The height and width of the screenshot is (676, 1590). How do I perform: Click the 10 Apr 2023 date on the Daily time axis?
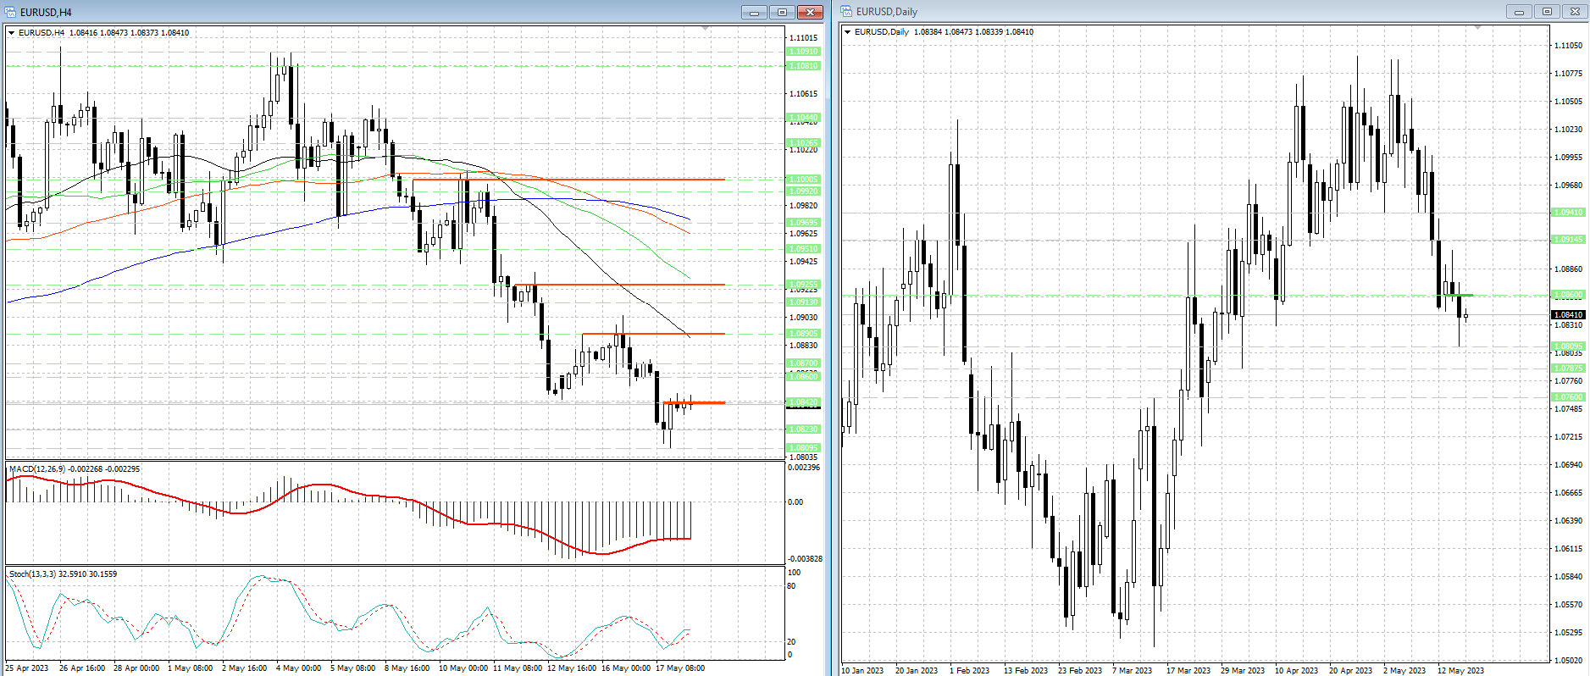click(x=1296, y=671)
